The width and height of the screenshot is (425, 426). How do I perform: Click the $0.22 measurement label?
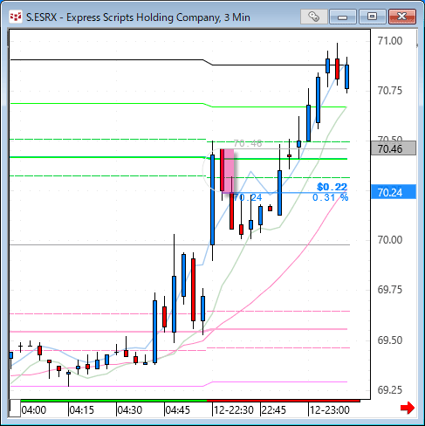point(332,187)
